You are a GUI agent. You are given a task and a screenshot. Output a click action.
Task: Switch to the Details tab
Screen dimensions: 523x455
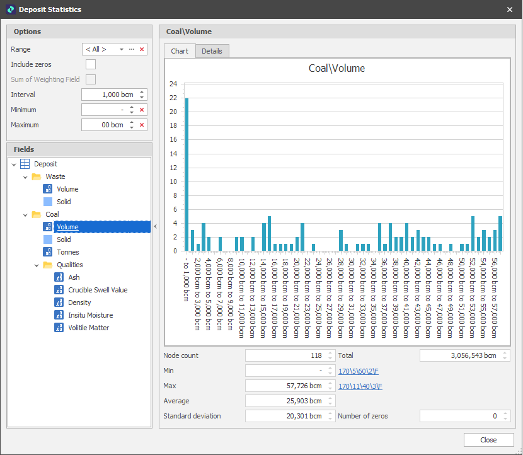click(212, 51)
